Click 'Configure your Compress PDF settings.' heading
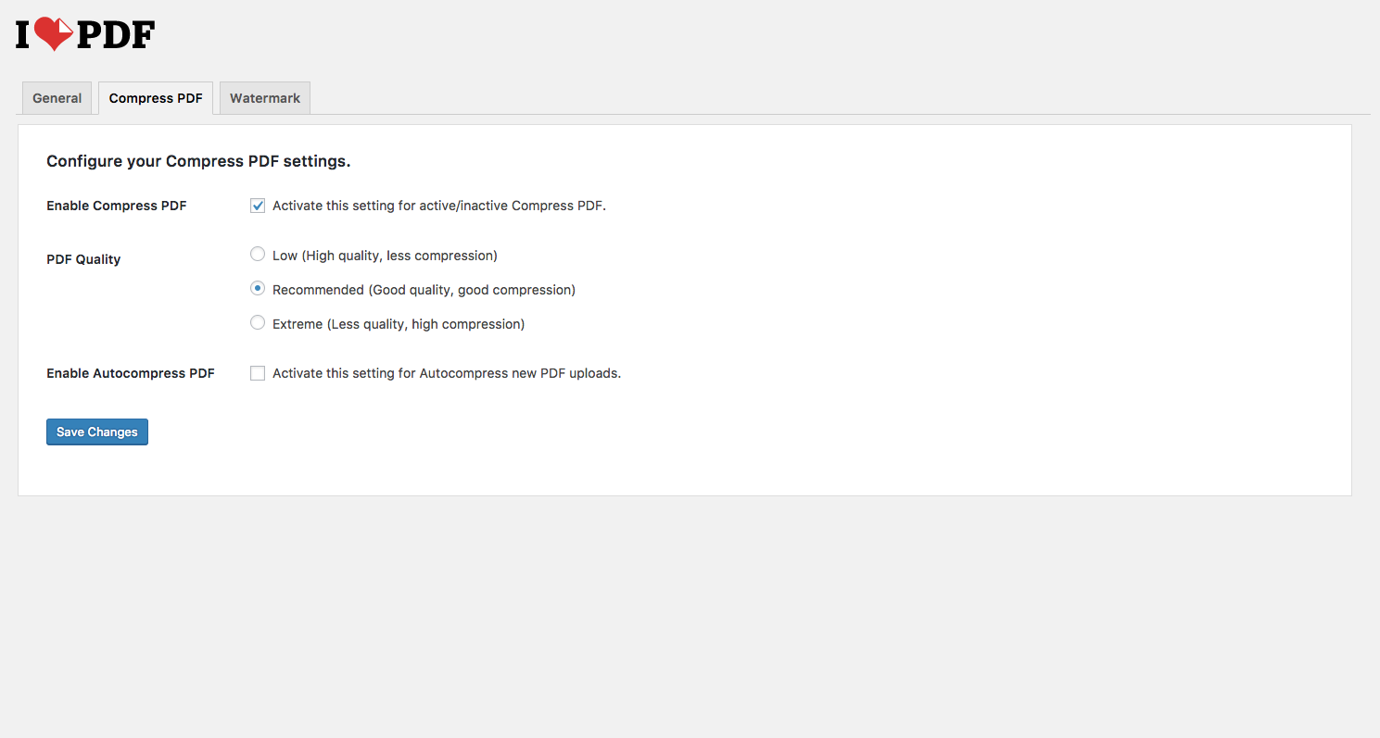Viewport: 1380px width, 738px height. tap(198, 161)
